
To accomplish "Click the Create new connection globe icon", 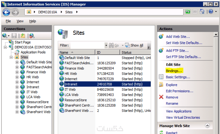I will coord(5,36).
